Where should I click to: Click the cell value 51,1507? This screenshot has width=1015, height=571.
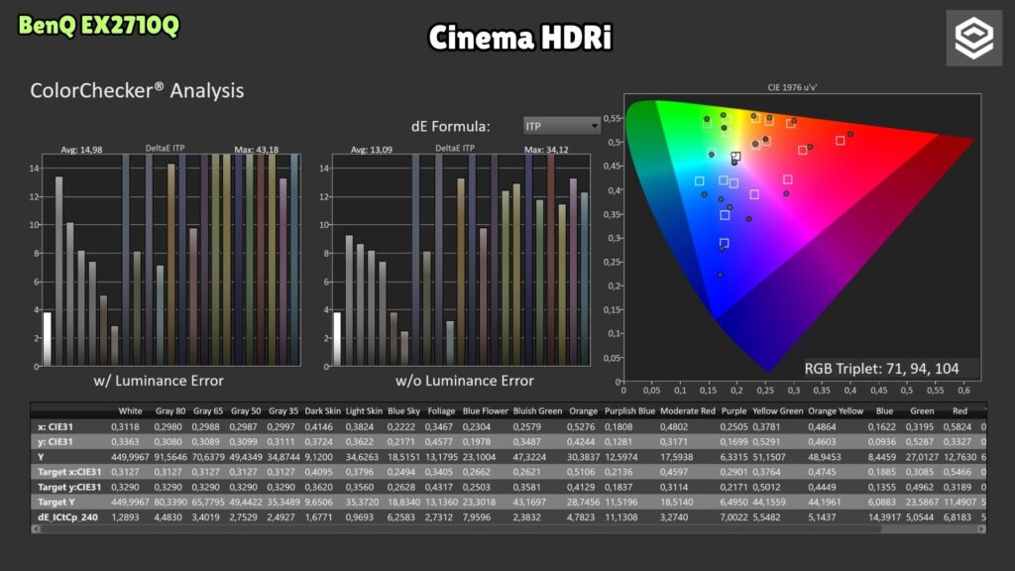click(x=768, y=457)
